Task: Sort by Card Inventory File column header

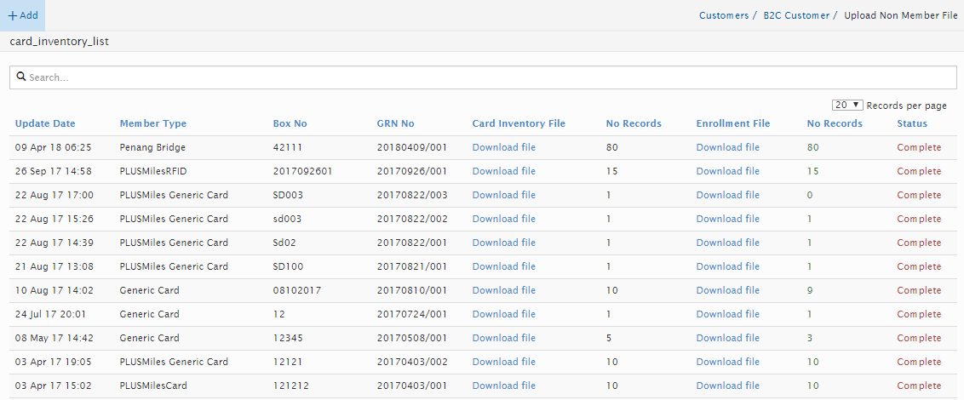Action: point(519,123)
